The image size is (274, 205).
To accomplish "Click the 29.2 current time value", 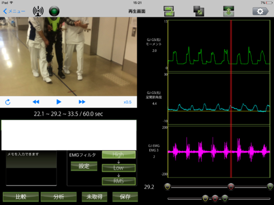I will [x=149, y=187].
